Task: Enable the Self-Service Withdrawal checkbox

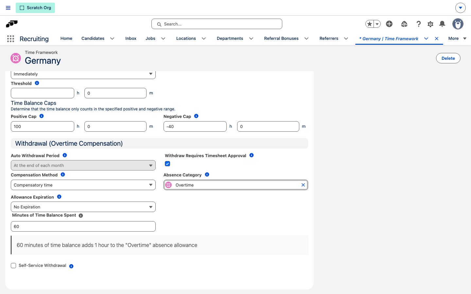Action: coord(13,266)
